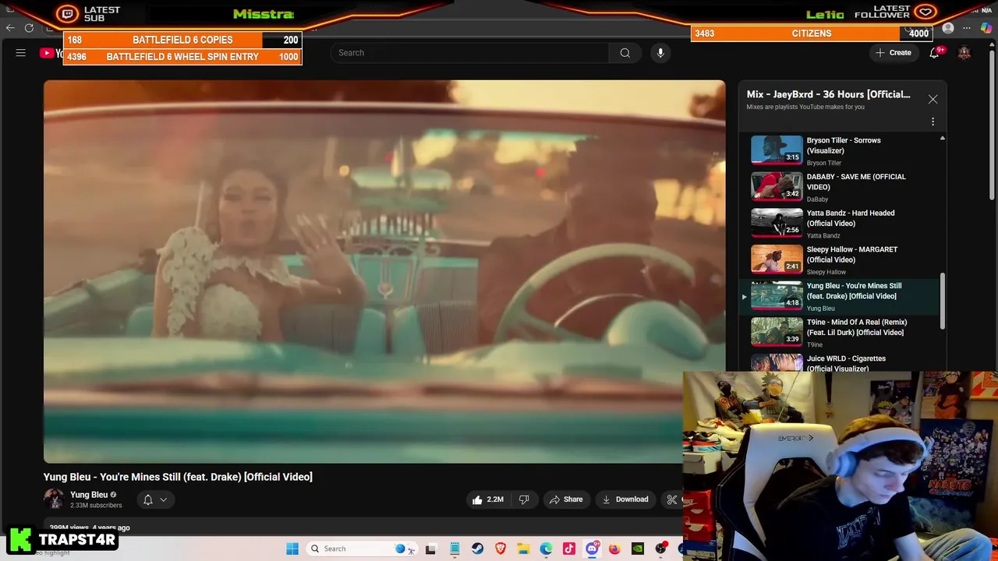Switch to Microsoft Edge on the taskbar

point(546,549)
